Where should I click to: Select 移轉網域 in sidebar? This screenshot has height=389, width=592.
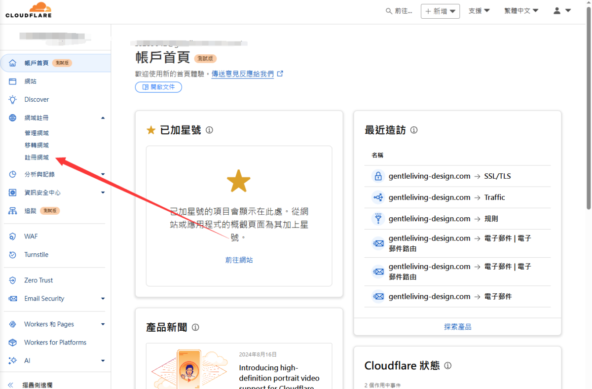point(37,146)
